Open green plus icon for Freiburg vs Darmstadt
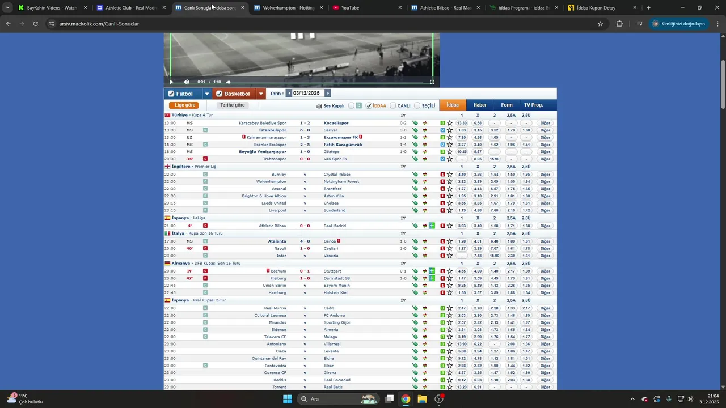Image resolution: width=726 pixels, height=408 pixels. (432, 278)
